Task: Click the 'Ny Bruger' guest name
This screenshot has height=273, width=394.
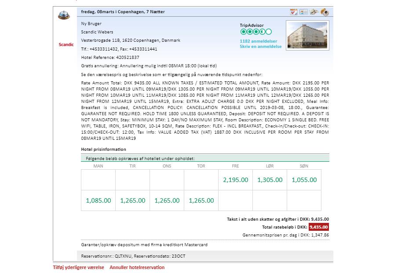Action: pos(91,24)
